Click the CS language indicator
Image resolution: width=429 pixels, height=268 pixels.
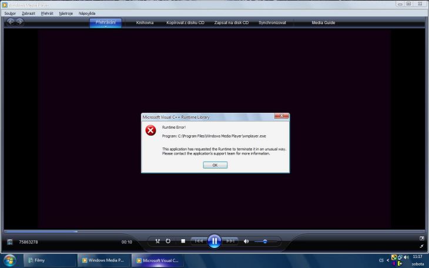tap(381, 260)
